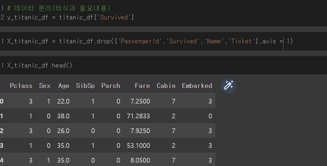Click the Age value 26.0

tap(63, 131)
